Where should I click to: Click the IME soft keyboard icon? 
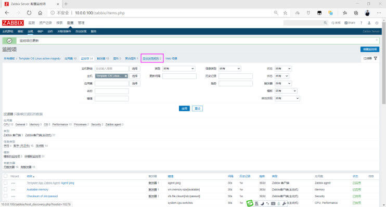273,203
